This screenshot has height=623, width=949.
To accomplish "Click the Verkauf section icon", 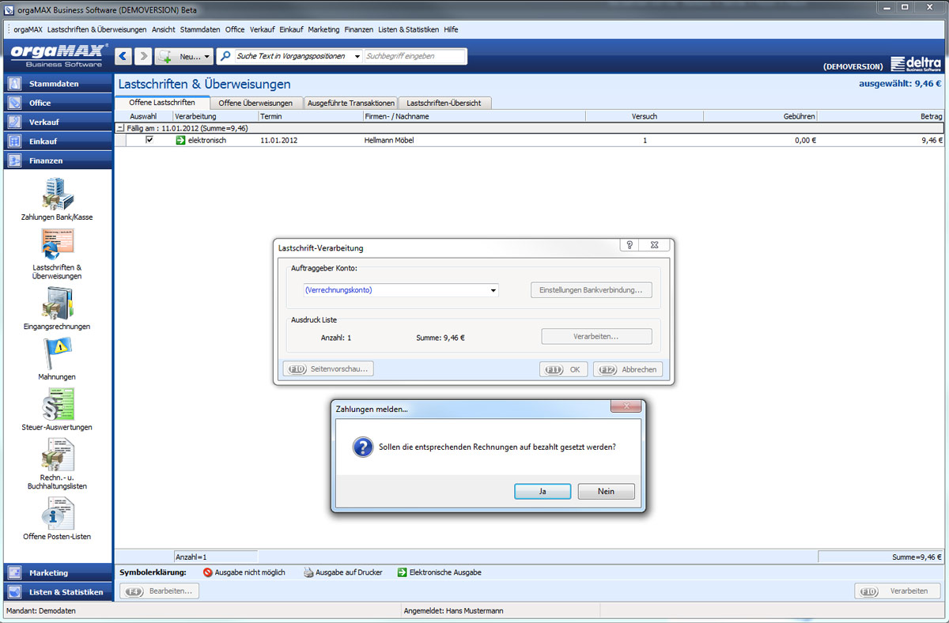I will [x=13, y=122].
